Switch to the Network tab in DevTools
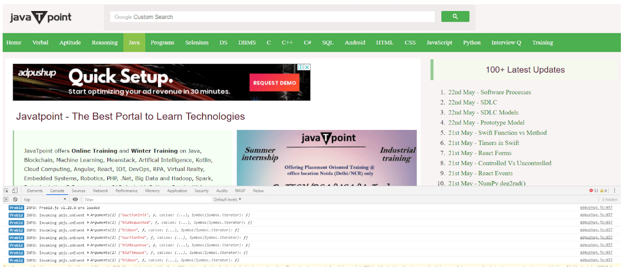The width and height of the screenshot is (623, 273). [x=100, y=191]
